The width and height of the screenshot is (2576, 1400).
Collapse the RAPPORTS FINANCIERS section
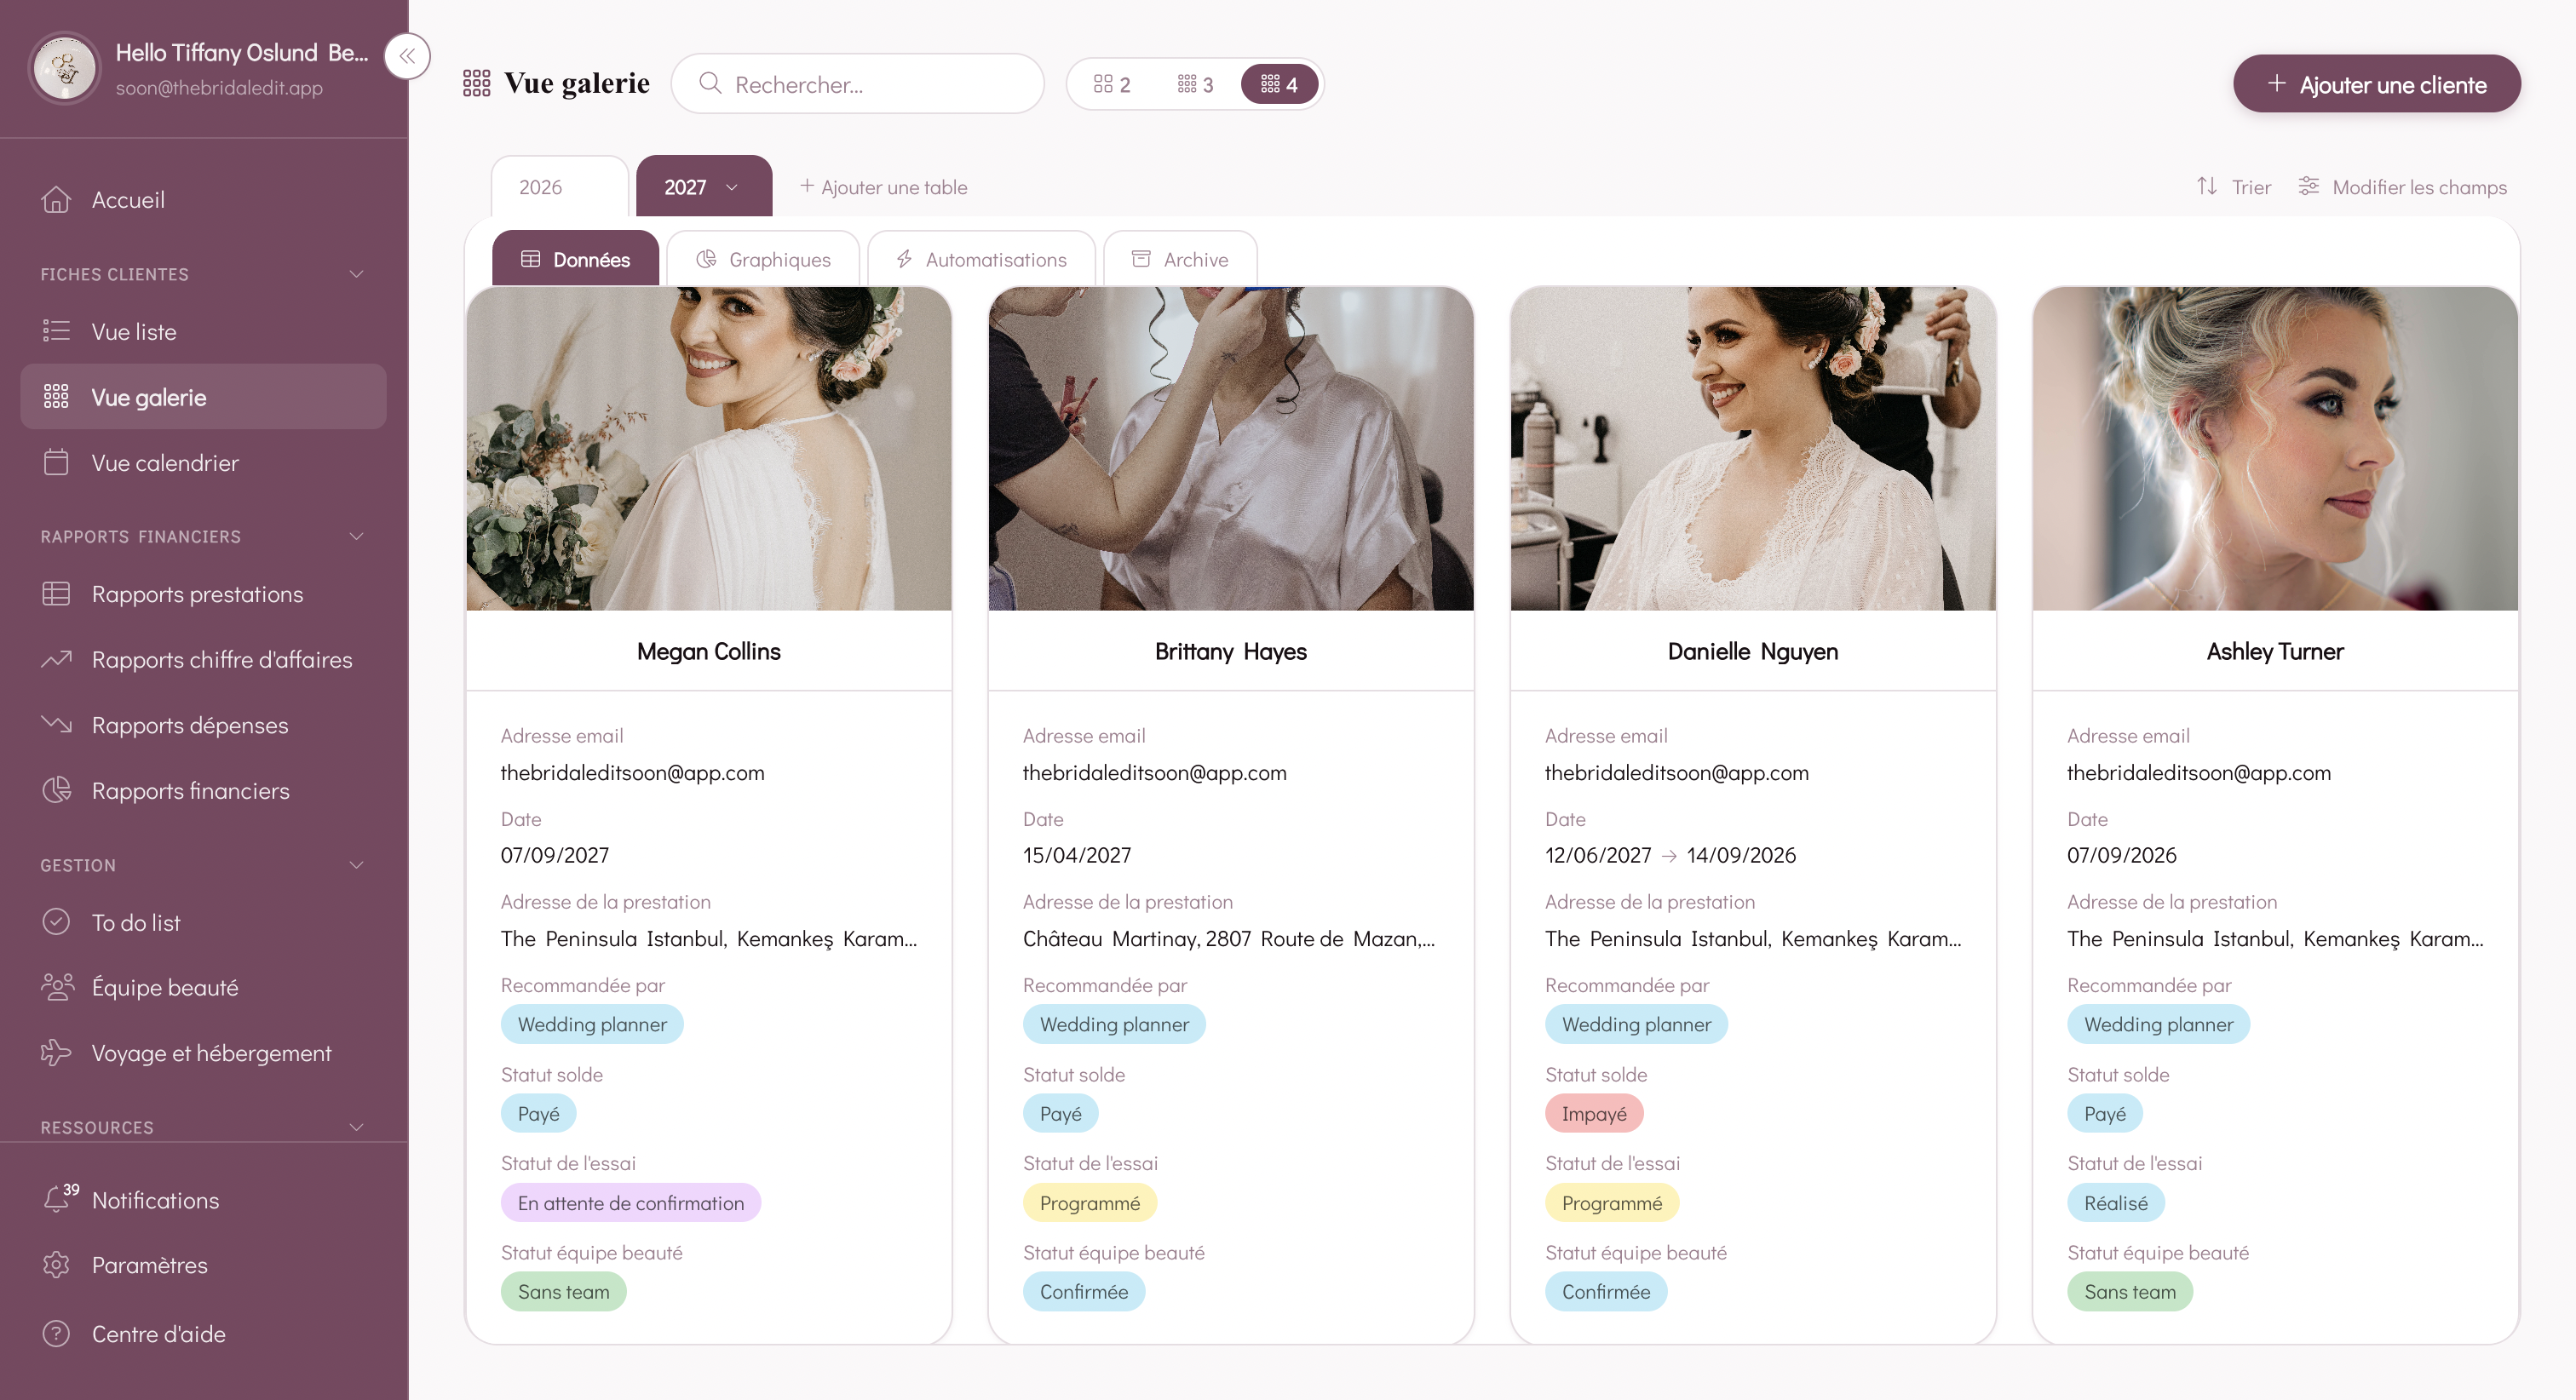click(x=356, y=537)
